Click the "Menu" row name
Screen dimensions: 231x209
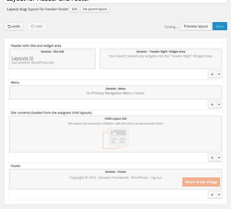click(15, 83)
